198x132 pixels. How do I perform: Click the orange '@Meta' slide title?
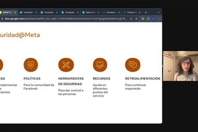point(20,35)
